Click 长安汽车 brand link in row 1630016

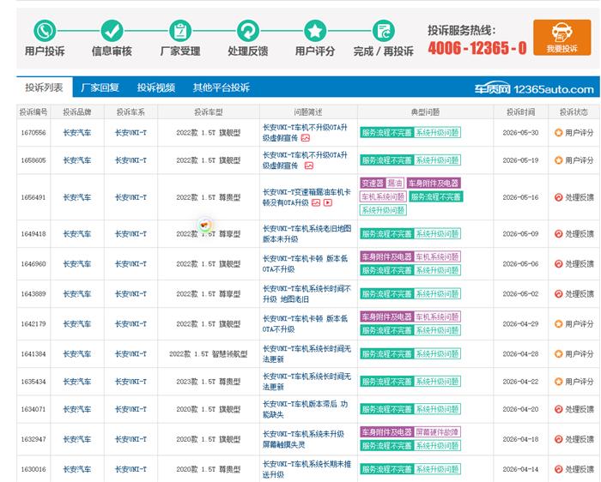point(77,469)
